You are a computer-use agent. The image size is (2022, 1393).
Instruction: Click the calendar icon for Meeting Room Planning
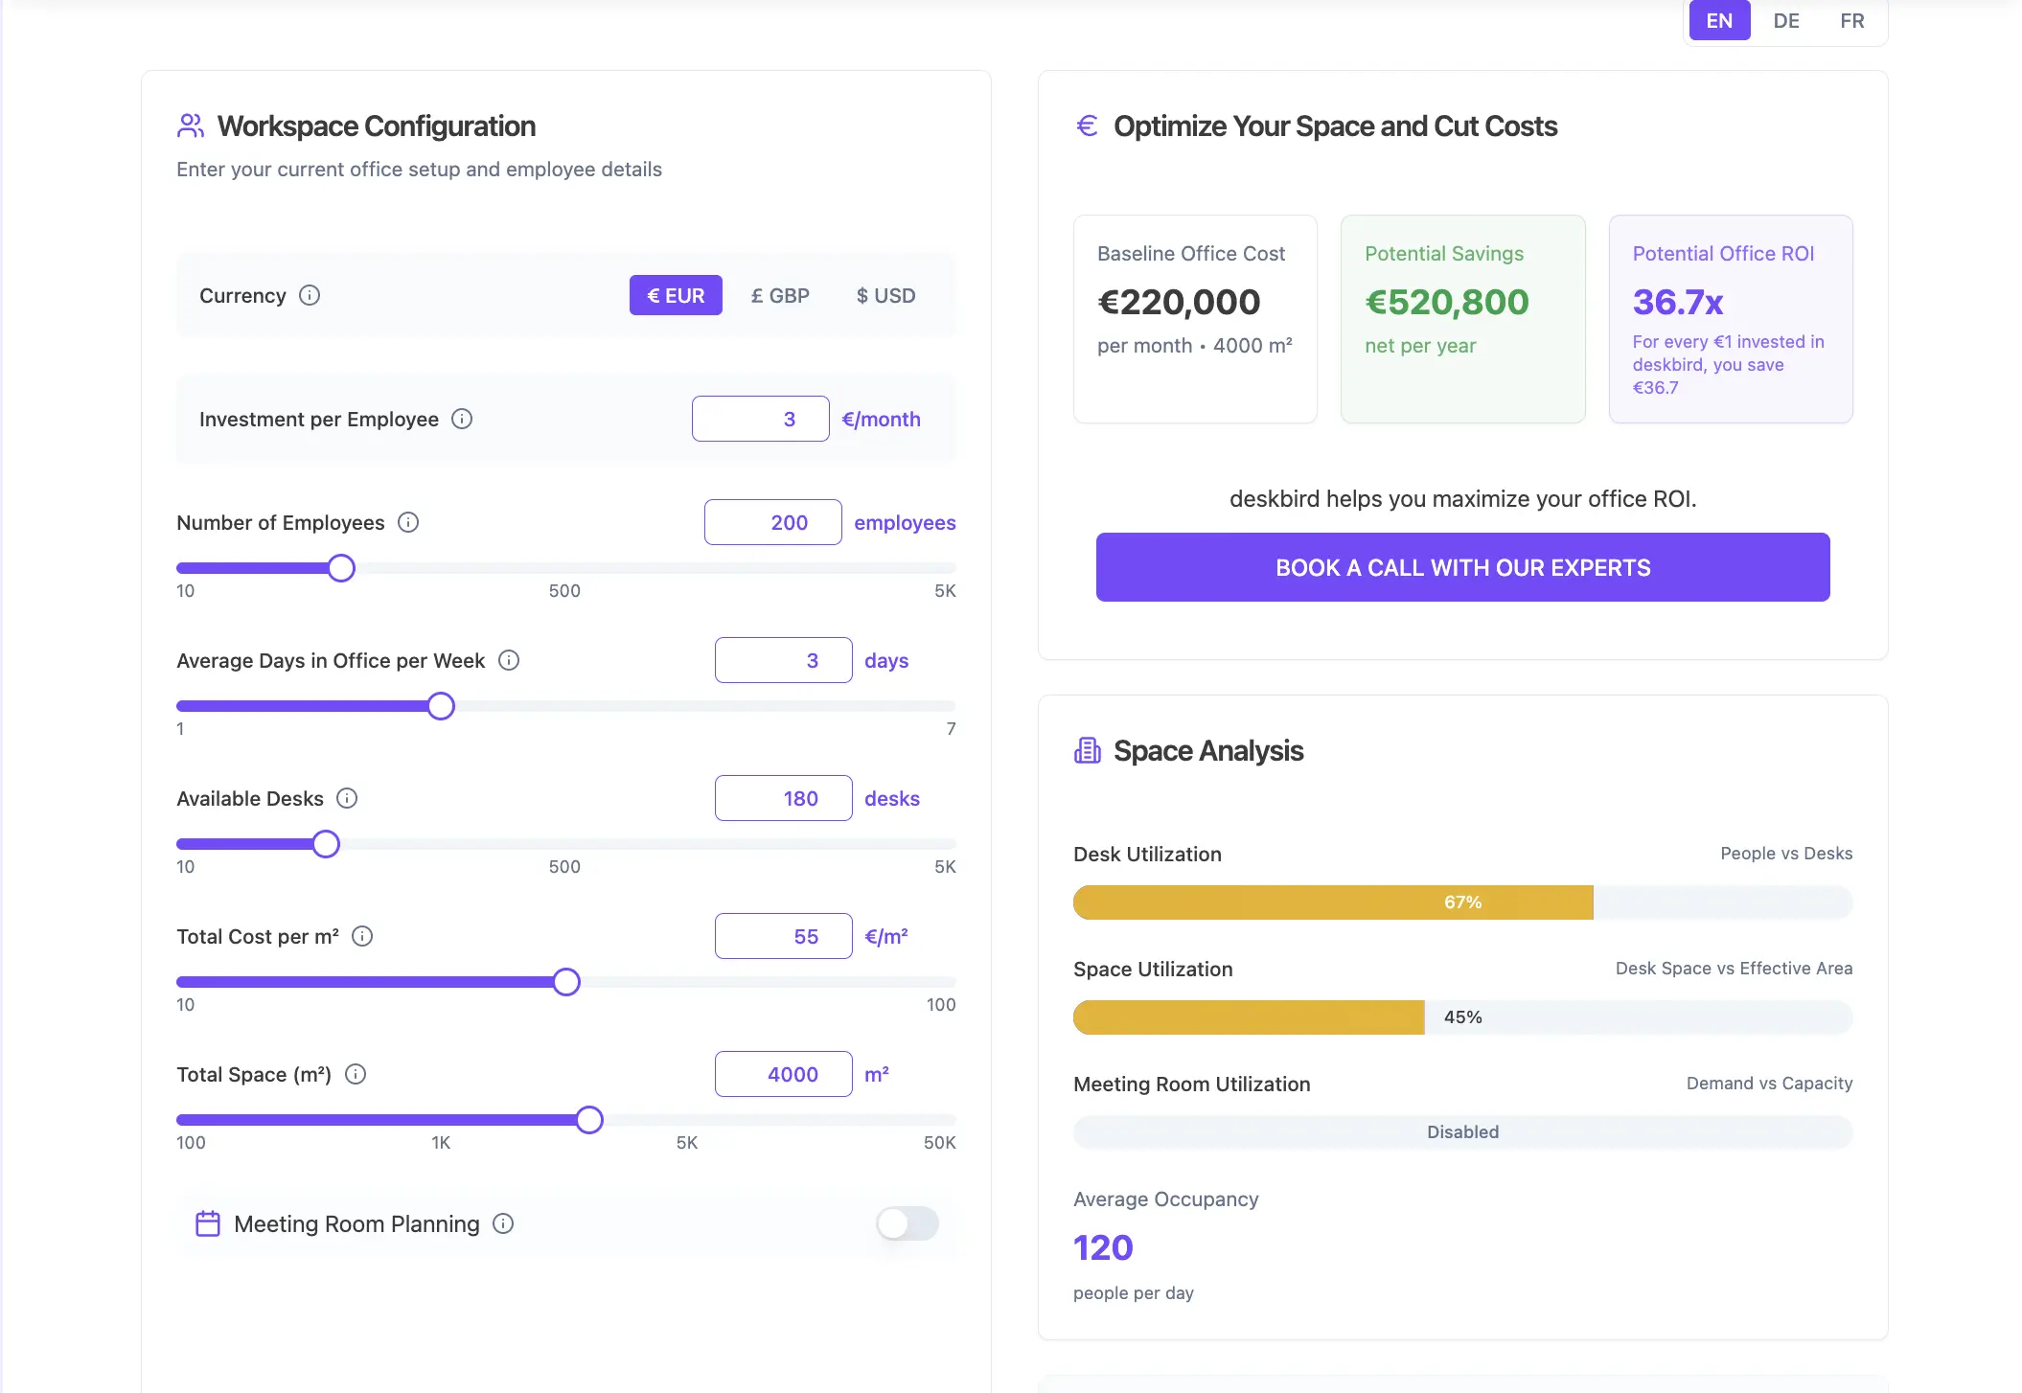coord(208,1223)
